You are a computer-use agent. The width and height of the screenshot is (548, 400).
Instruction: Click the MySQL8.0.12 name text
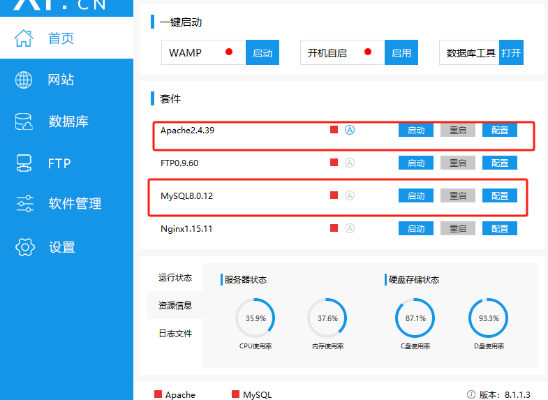186,195
